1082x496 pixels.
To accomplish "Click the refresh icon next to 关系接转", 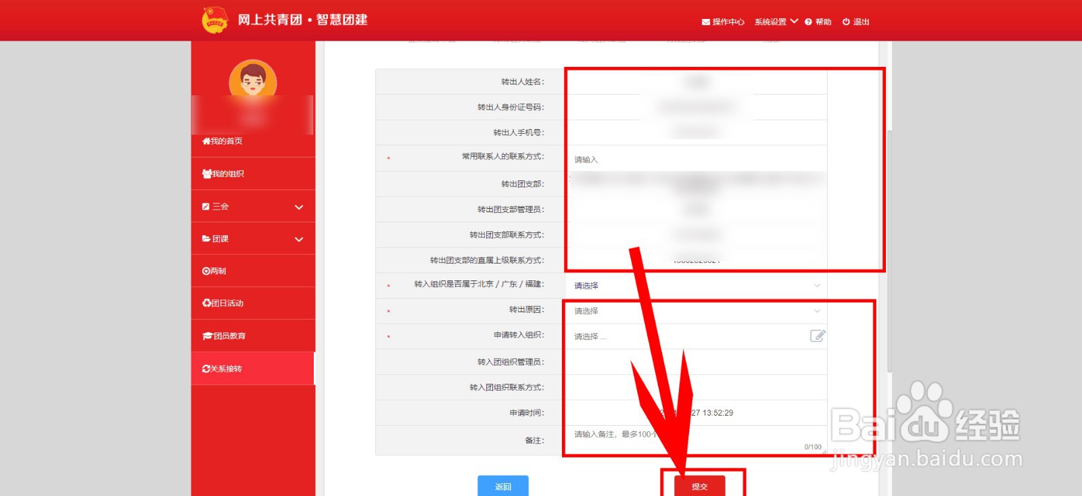I will [x=206, y=368].
